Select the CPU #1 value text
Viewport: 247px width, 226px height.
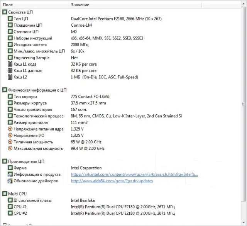pos(123,207)
